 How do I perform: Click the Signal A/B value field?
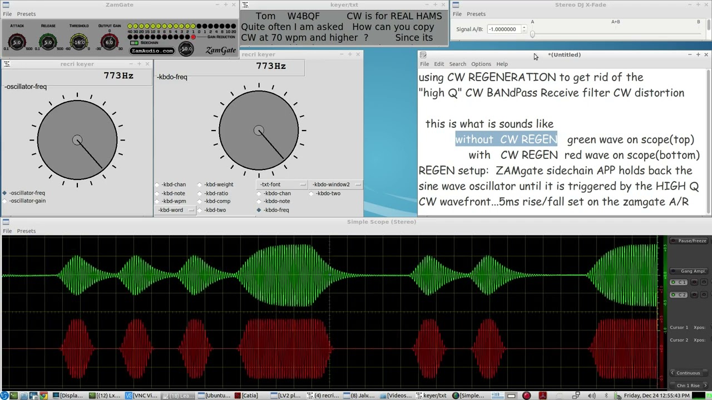(504, 29)
